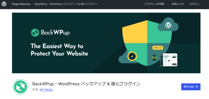Click the plugin title heading text
The width and height of the screenshot is (209, 99).
(x=86, y=84)
